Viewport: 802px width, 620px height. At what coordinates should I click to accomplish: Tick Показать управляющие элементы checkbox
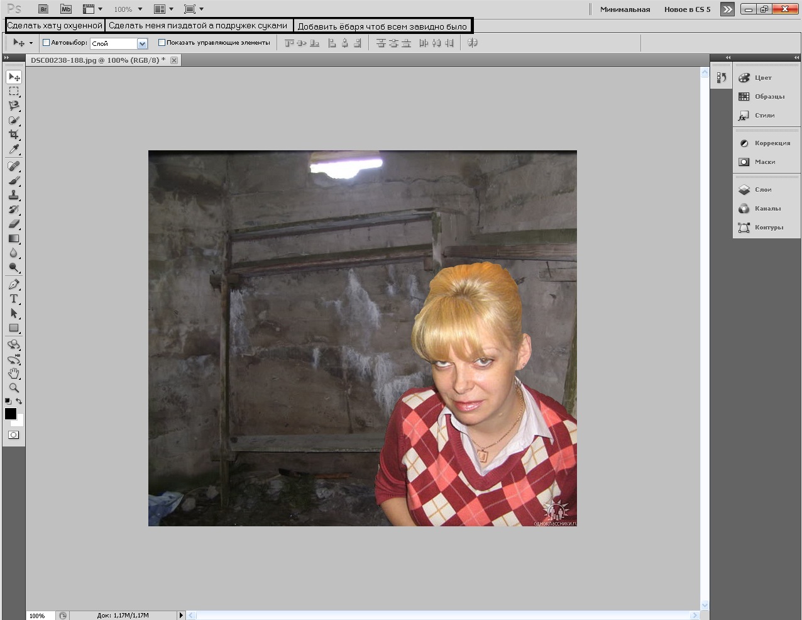point(162,43)
